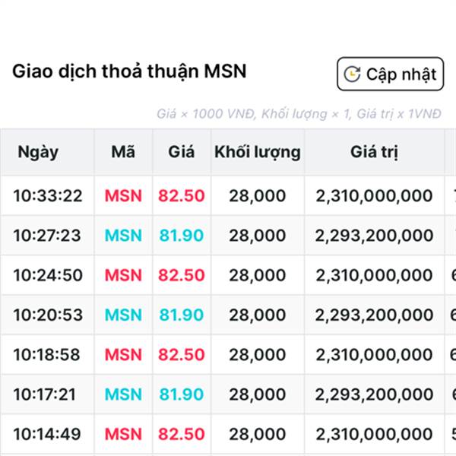
Task: Click volume 28,000 in the 10:18:58 row
Action: pos(258,354)
